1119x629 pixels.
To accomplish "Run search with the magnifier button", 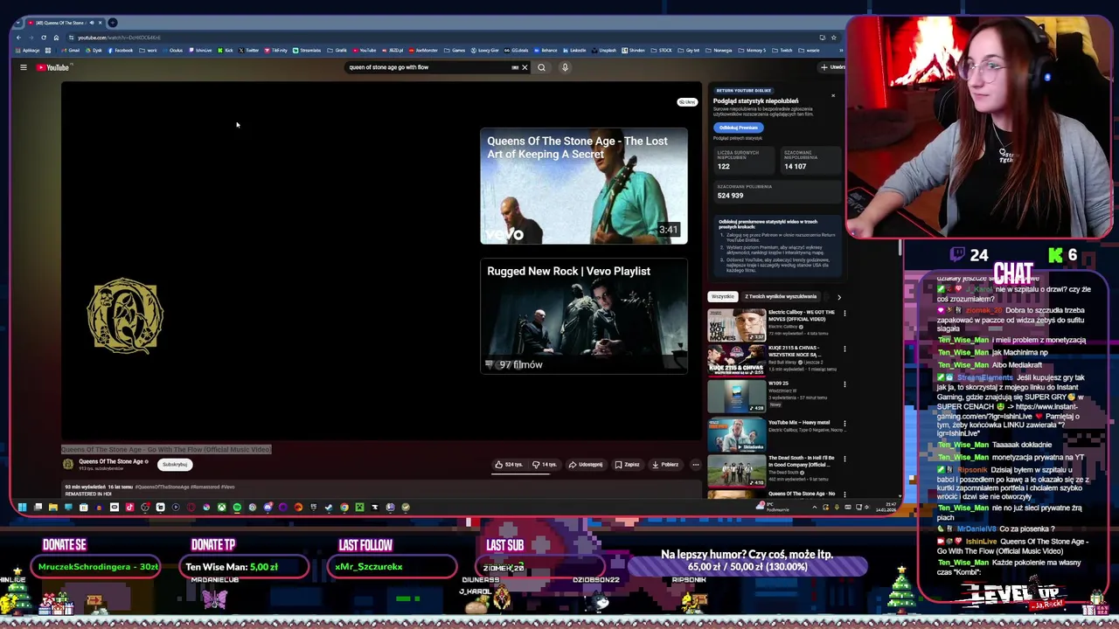I will click(541, 67).
